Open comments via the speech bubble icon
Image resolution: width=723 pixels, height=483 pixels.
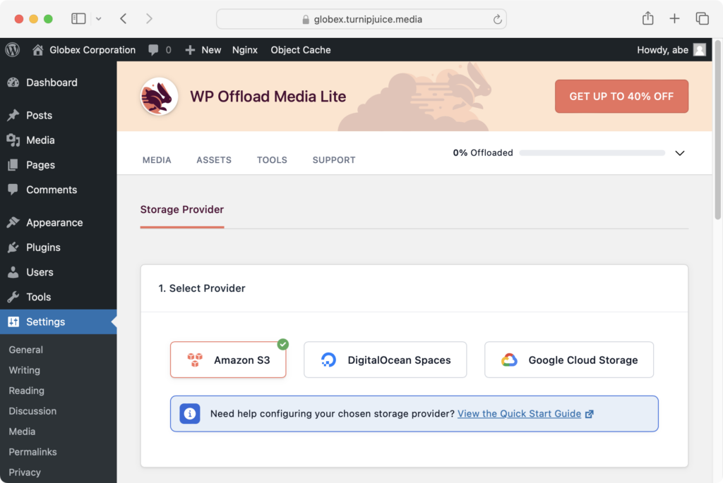pyautogui.click(x=155, y=50)
